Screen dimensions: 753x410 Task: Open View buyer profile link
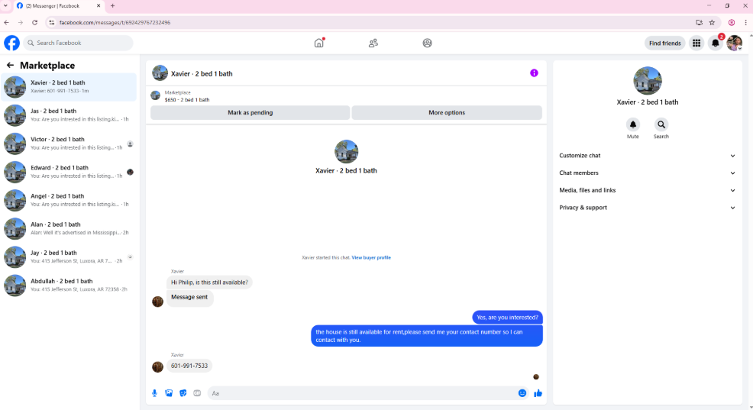tap(371, 258)
